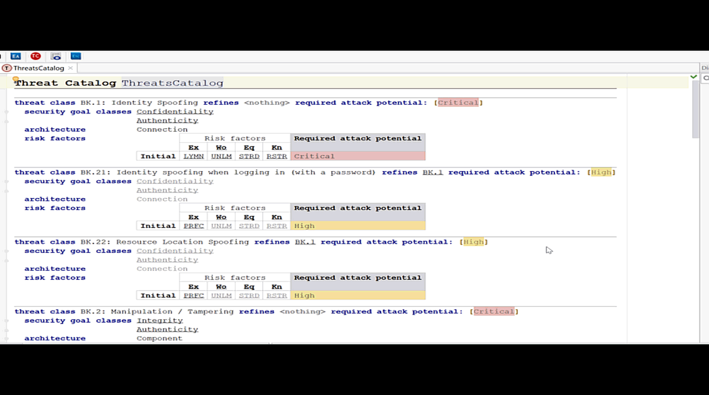This screenshot has width=709, height=395.
Task: Open the Confidentiality security goal link
Action: click(x=175, y=112)
